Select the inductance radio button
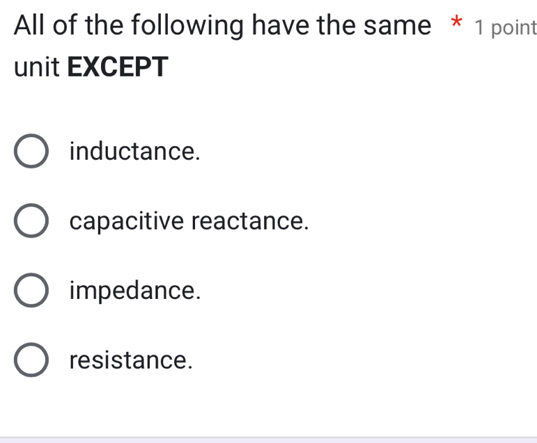Viewport: 537px width, 443px height. 31,152
